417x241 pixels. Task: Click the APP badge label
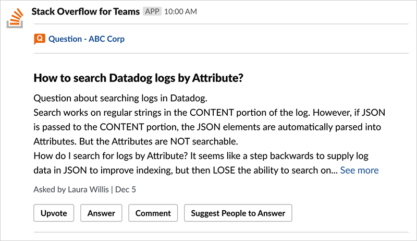pos(152,11)
